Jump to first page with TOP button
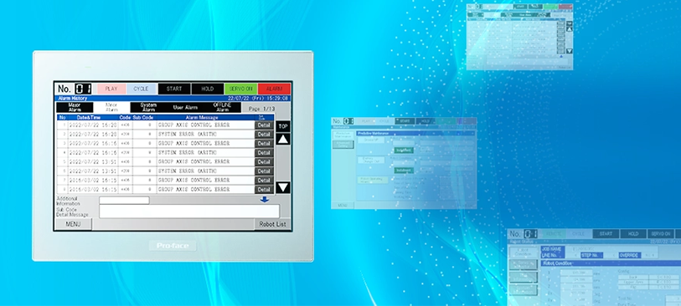Screen dimensions: 681x306 pos(283,126)
